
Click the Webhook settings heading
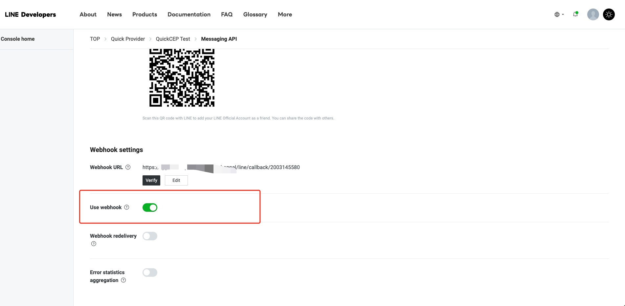point(116,150)
